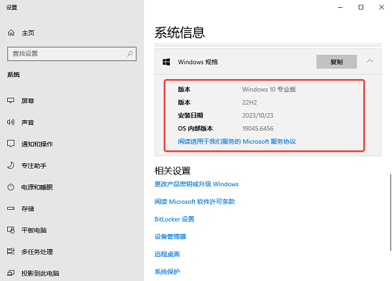Image resolution: width=392 pixels, height=281 pixels.
Task: Click the vertical scrollbar on the right
Action: point(390,212)
